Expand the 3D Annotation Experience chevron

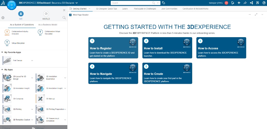(x=65, y=78)
